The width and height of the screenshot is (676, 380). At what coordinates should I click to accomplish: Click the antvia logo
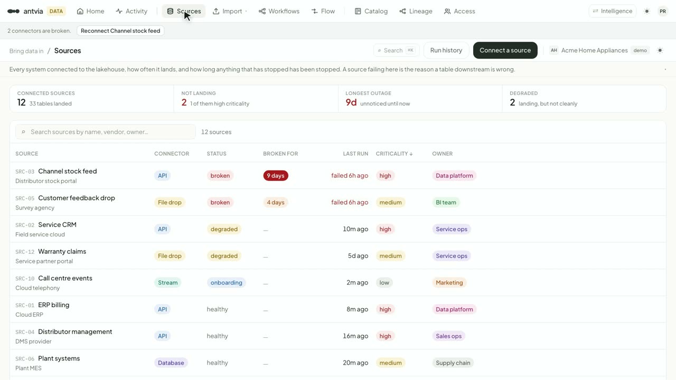point(25,11)
